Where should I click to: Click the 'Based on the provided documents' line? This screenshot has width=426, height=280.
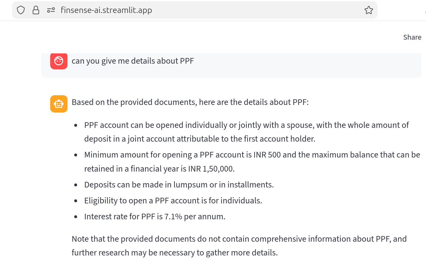point(190,102)
